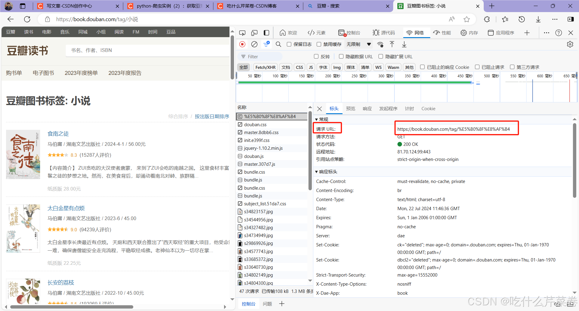This screenshot has width=579, height=311.
Task: Open 太白金星有点烦 book link
Action: 66,208
